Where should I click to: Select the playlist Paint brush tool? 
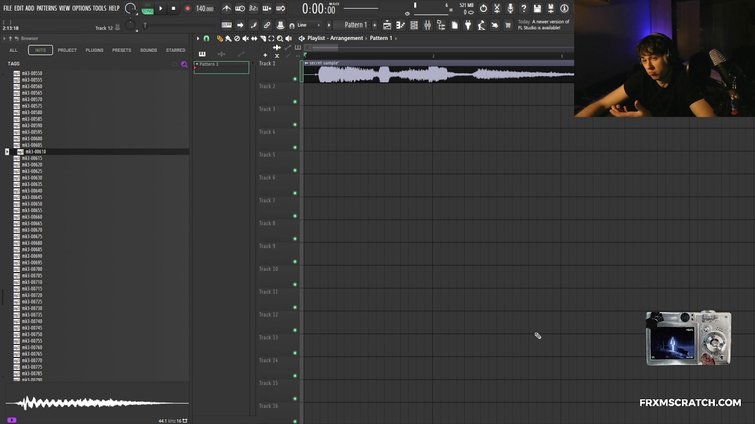(x=228, y=38)
